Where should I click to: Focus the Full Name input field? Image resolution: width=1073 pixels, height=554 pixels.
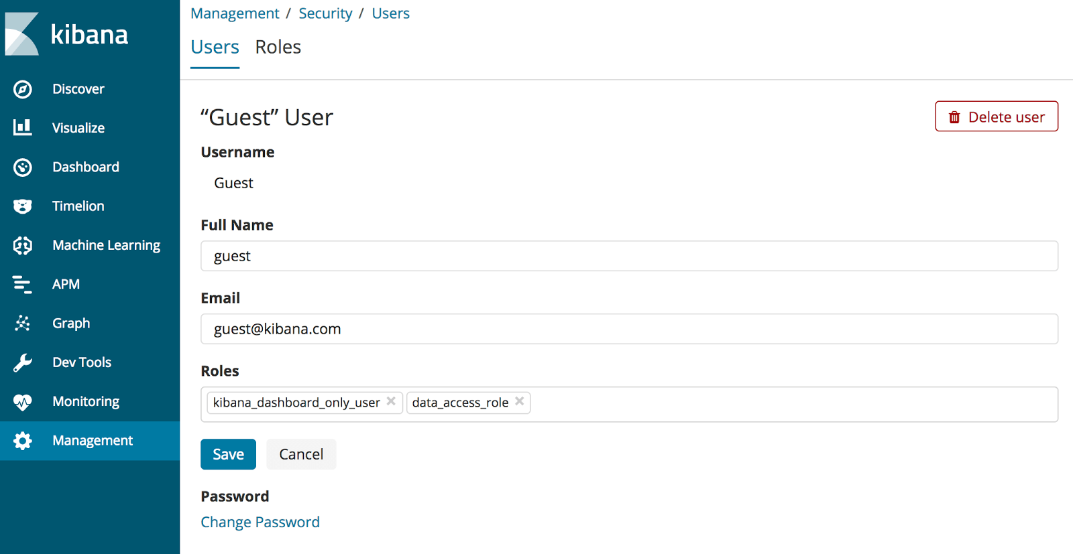click(629, 256)
